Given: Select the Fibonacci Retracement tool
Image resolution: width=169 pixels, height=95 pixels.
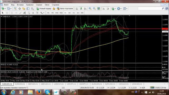Looking at the screenshot, I should point(29,13).
